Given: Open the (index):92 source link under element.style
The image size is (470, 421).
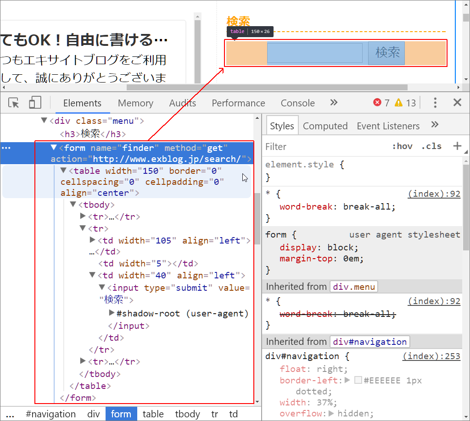Looking at the screenshot, I should click(434, 194).
